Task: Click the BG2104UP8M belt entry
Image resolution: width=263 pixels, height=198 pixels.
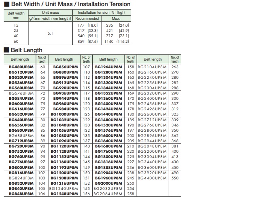Action: click(x=153, y=67)
